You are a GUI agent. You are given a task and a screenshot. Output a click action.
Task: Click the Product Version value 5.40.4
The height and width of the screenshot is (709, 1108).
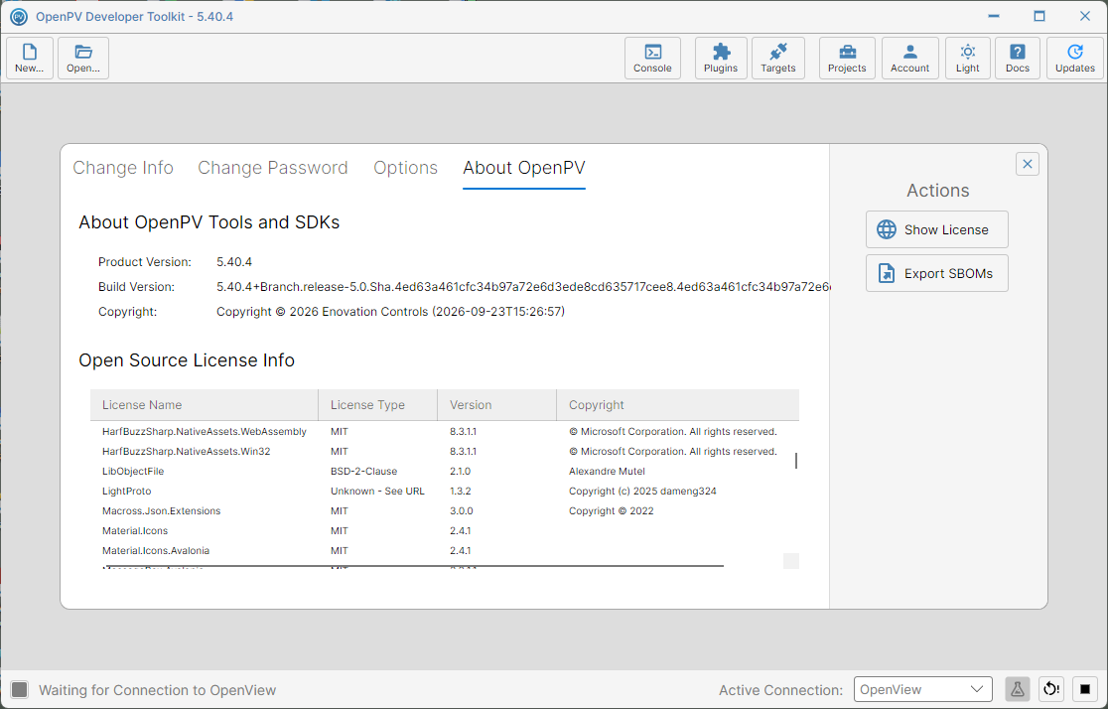234,262
